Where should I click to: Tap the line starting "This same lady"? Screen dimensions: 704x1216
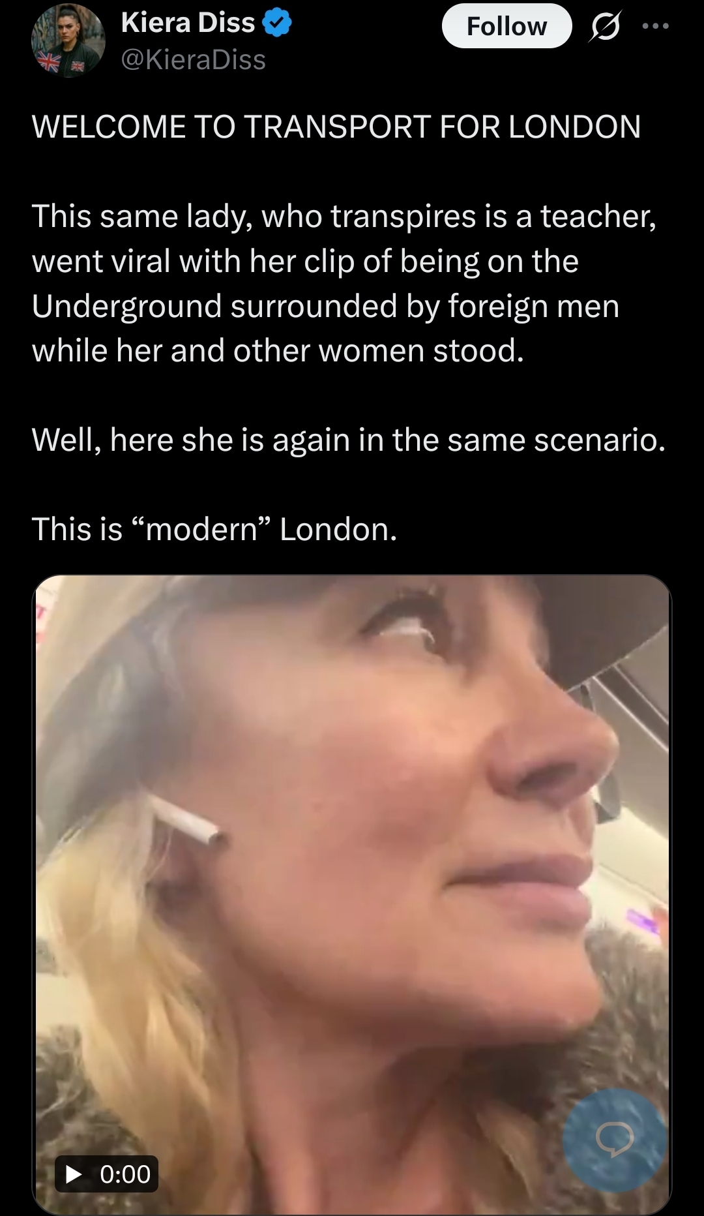click(344, 217)
